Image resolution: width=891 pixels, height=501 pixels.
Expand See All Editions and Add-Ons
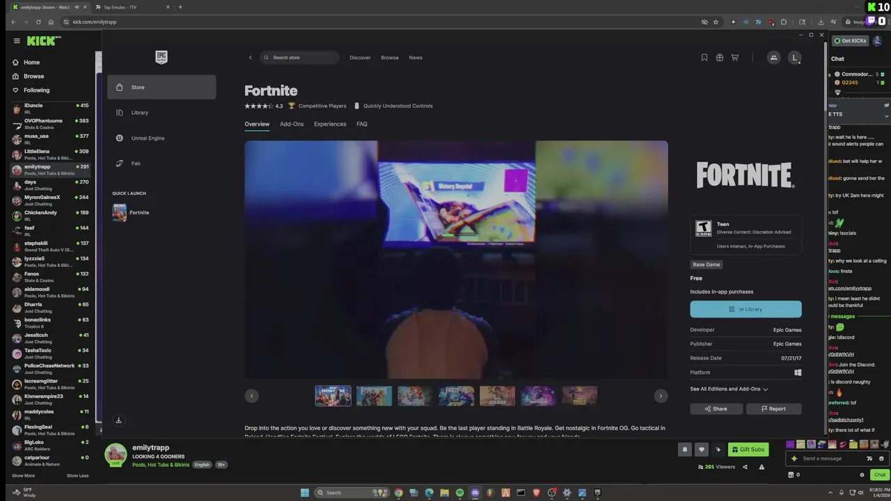point(729,389)
